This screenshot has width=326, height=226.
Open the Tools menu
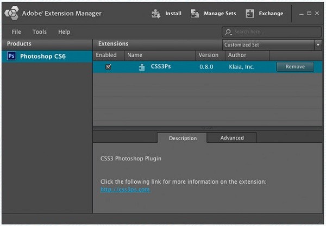point(39,32)
